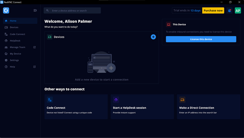
Task: Click the Purchase now button
Action: tap(213, 10)
